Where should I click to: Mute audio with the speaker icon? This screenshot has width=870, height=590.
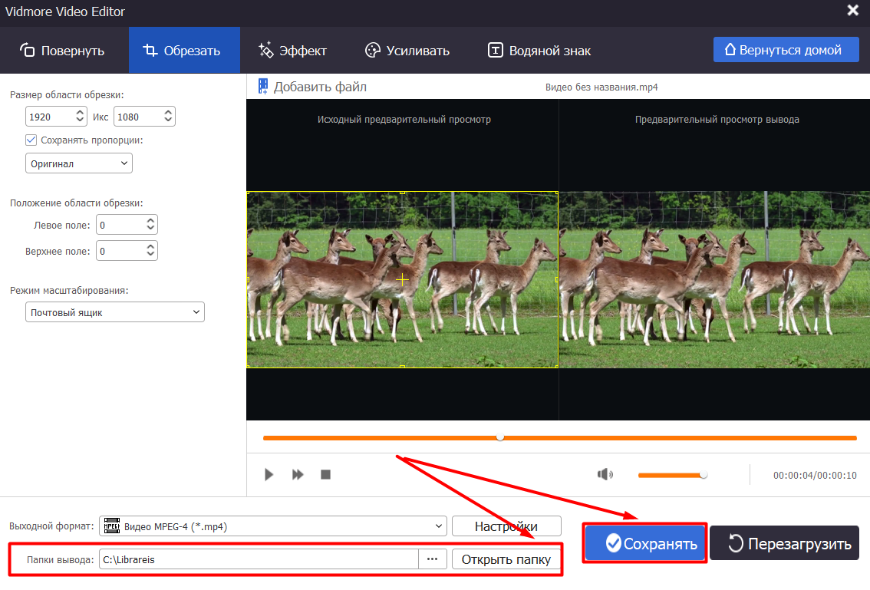click(605, 475)
